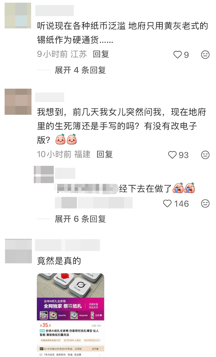
Task: Tap the 全网独家 祭祀纸扎 banner in image
Action: click(63, 306)
